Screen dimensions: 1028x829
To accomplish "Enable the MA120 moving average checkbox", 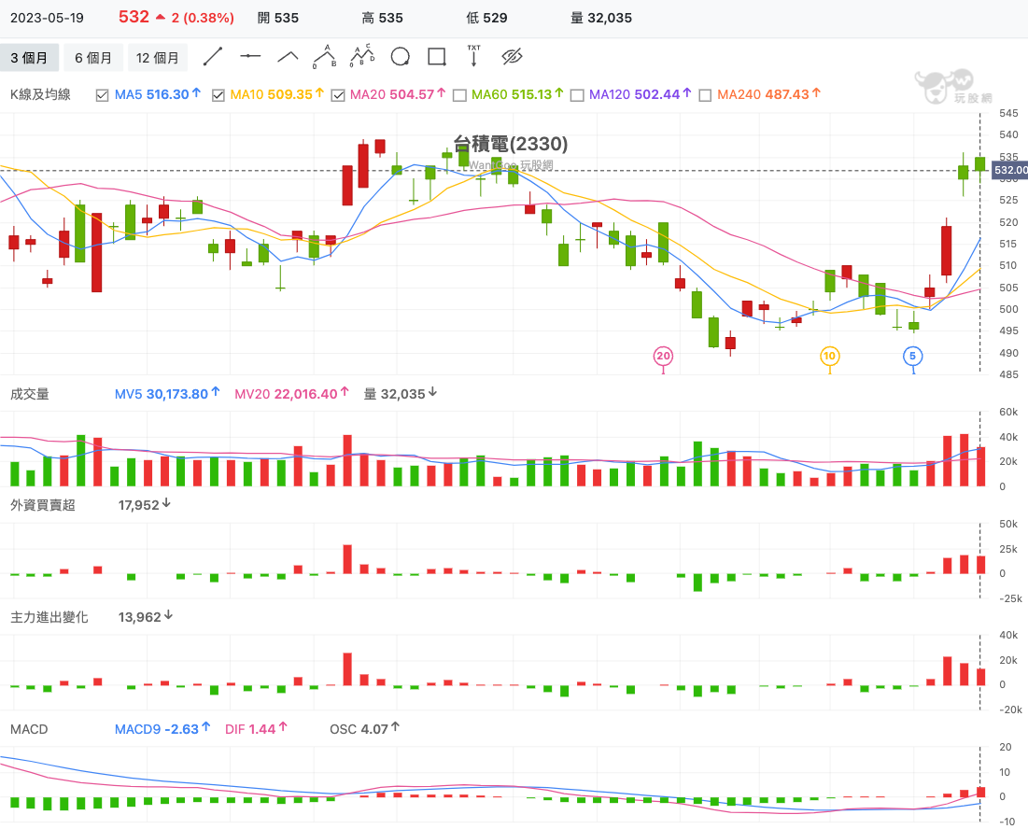I will pyautogui.click(x=577, y=94).
